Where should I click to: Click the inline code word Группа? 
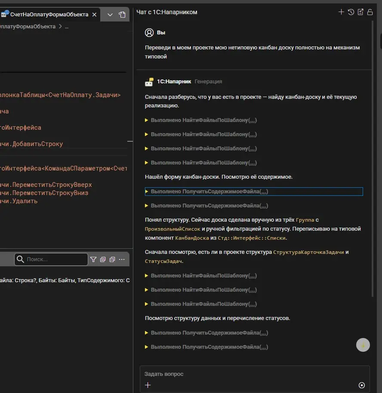coord(305,220)
